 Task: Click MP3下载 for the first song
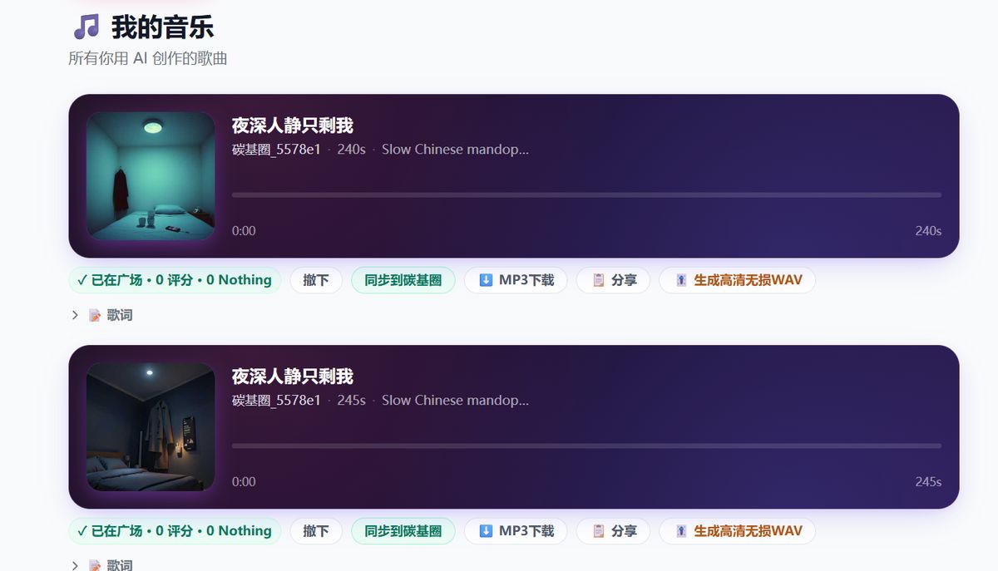[516, 280]
